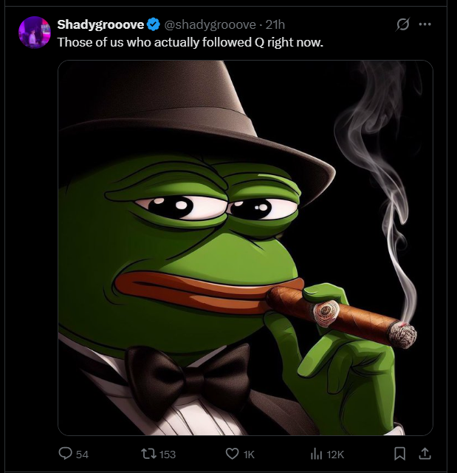View analytics via the bar chart icon
Screen dimensions: 457x473
pos(316,454)
